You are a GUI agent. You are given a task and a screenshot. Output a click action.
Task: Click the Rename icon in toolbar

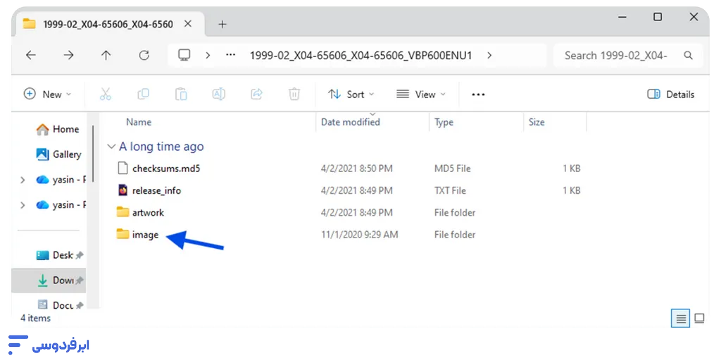pyautogui.click(x=219, y=94)
